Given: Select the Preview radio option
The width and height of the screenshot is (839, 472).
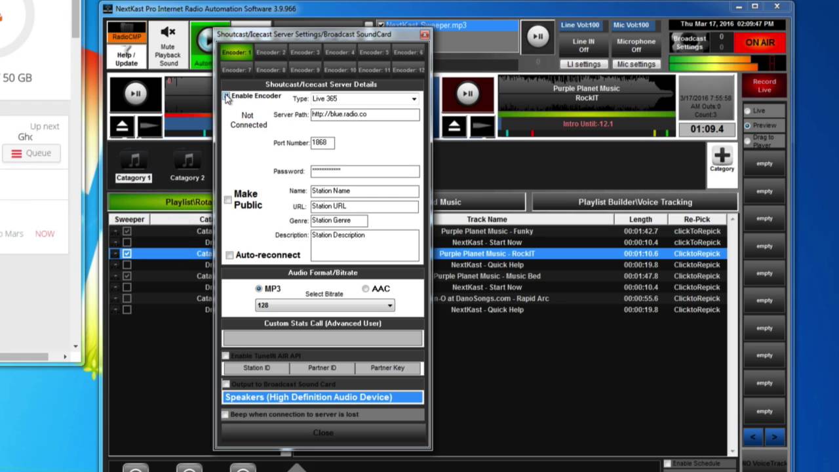Looking at the screenshot, I should point(747,125).
